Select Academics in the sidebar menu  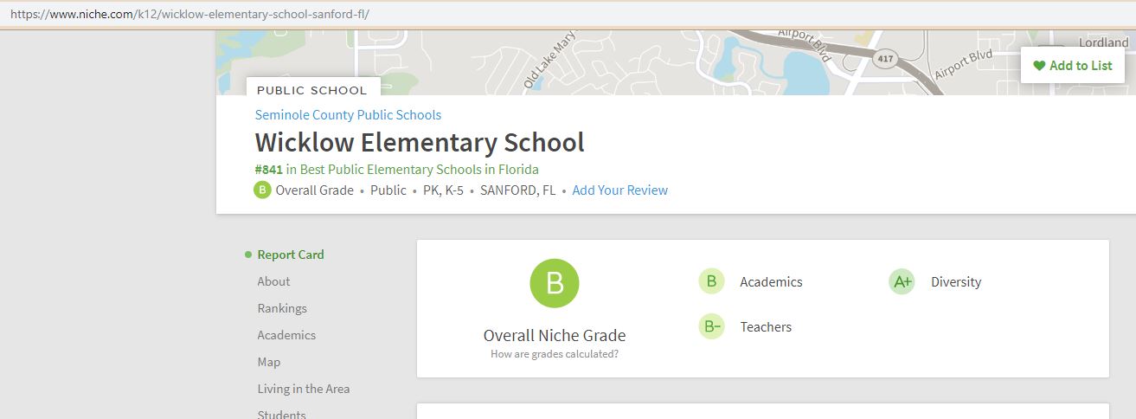point(286,335)
